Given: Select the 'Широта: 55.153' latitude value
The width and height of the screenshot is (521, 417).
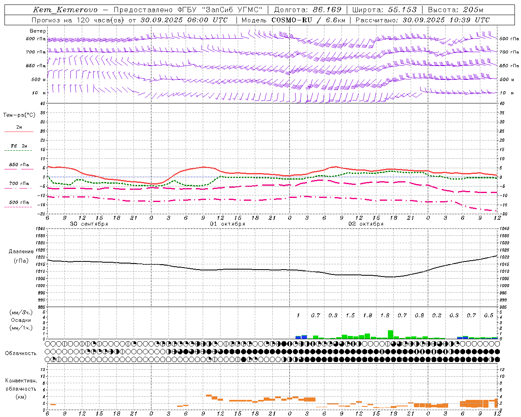Looking at the screenshot, I should point(385,10).
